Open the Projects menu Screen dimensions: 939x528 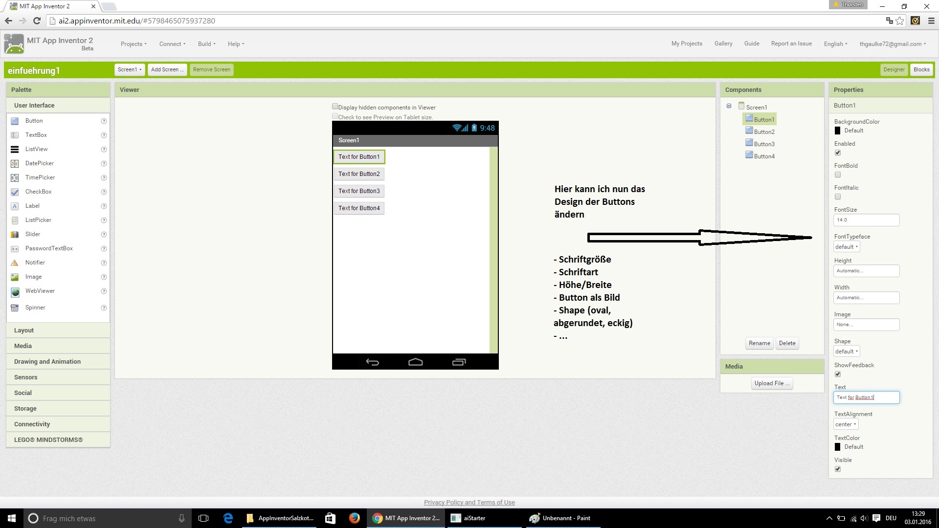coord(134,44)
